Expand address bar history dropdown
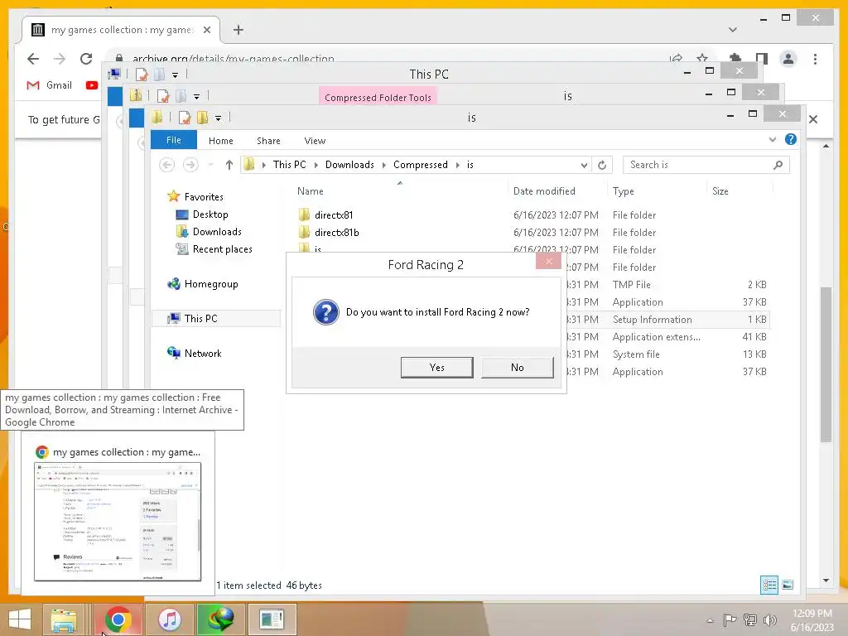848x636 pixels. (x=584, y=166)
